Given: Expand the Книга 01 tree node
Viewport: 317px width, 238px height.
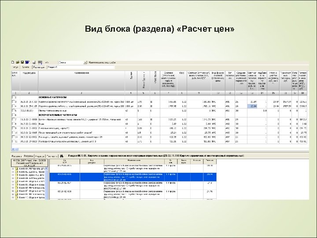Looking at the screenshot, I should pyautogui.click(x=13, y=168).
